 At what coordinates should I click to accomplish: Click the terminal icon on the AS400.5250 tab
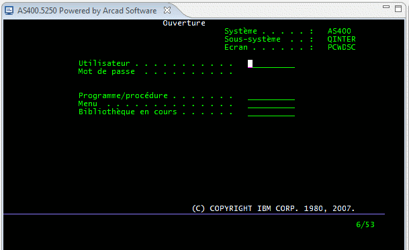point(9,11)
